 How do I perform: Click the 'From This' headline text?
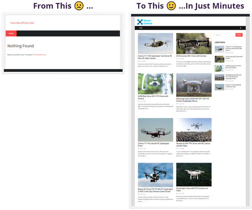52,6
